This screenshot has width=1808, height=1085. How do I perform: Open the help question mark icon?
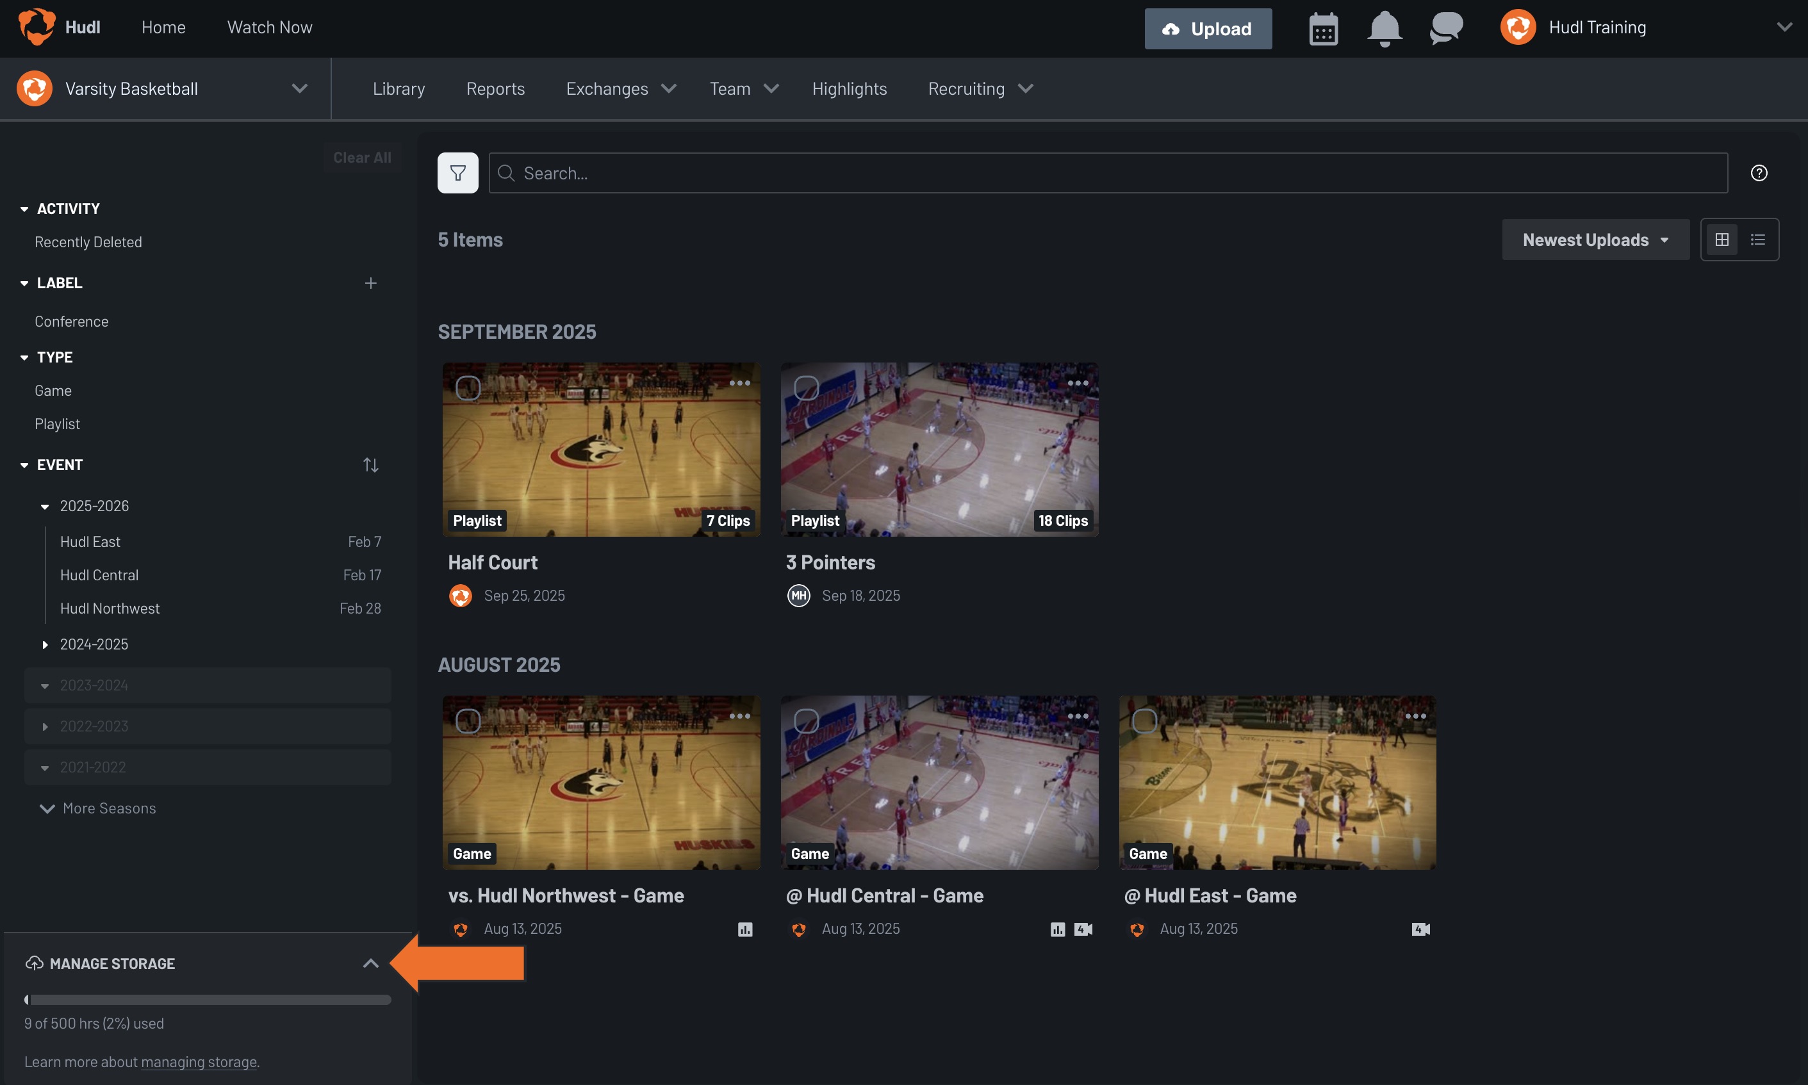point(1759,174)
